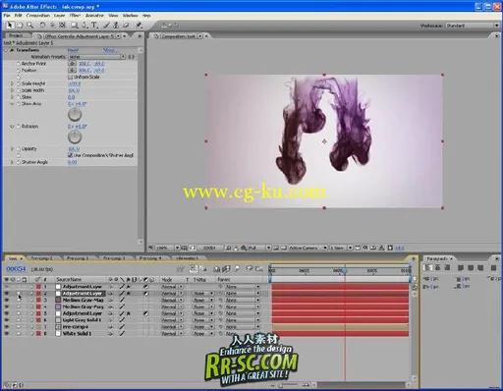This screenshot has width=503, height=391.
Task: Select the Hand tool
Action: pos(20,25)
